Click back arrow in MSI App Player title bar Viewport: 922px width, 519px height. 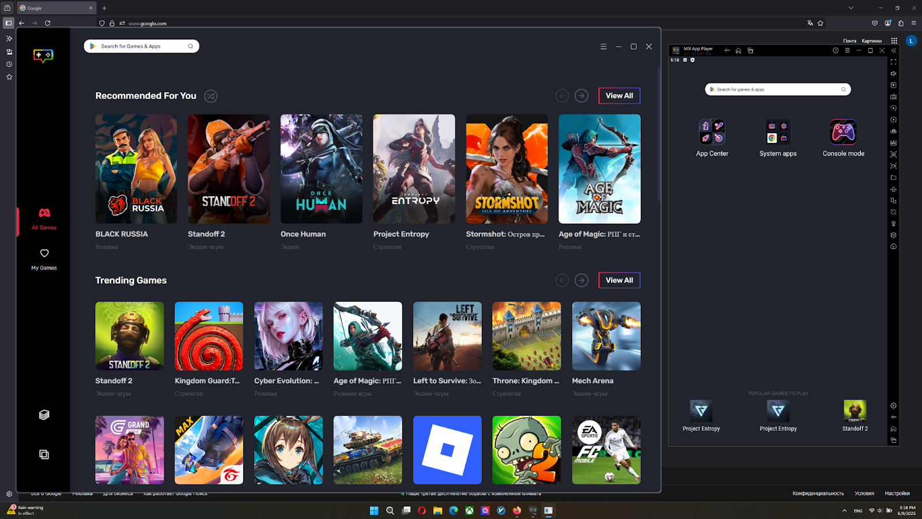click(x=727, y=51)
